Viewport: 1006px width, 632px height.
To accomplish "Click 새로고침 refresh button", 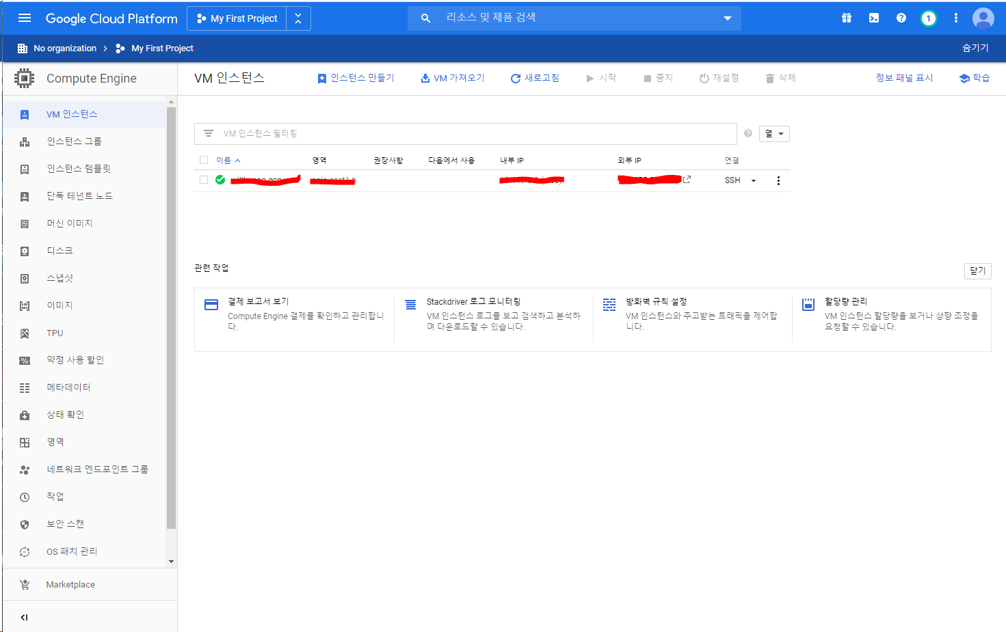I will (x=535, y=78).
